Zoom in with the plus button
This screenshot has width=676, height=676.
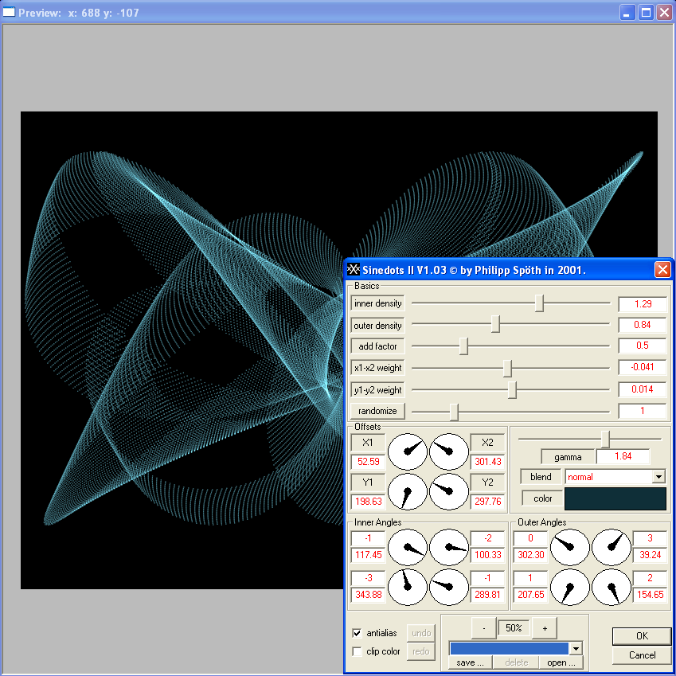(x=545, y=628)
